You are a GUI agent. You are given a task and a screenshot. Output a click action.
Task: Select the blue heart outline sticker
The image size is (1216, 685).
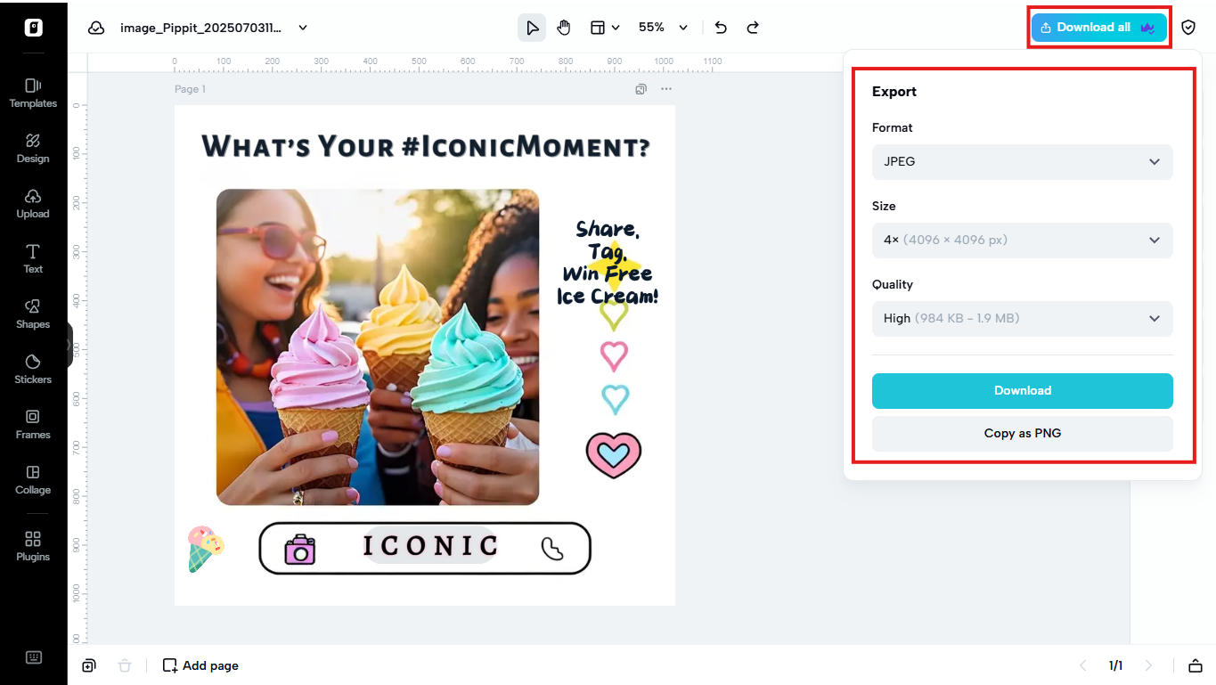615,398
